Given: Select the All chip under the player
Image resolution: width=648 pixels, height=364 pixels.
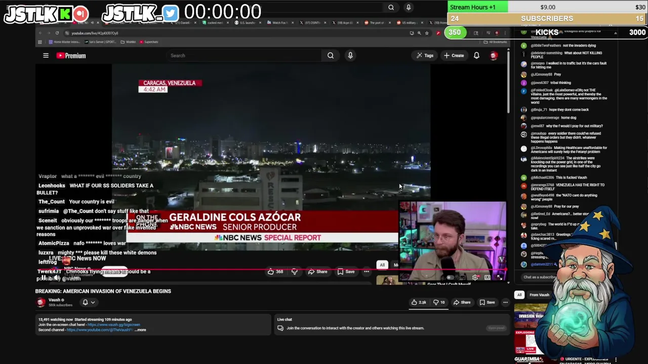Looking at the screenshot, I should [382, 265].
